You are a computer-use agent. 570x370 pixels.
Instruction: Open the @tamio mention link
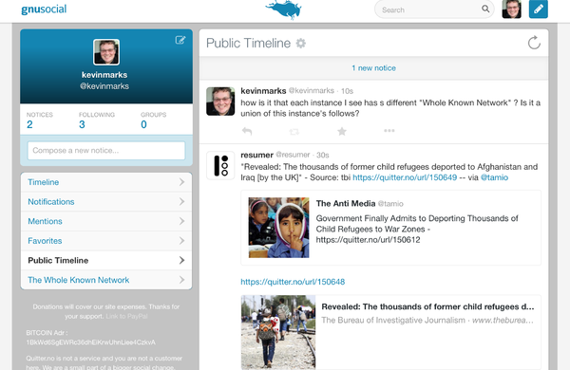pos(494,177)
